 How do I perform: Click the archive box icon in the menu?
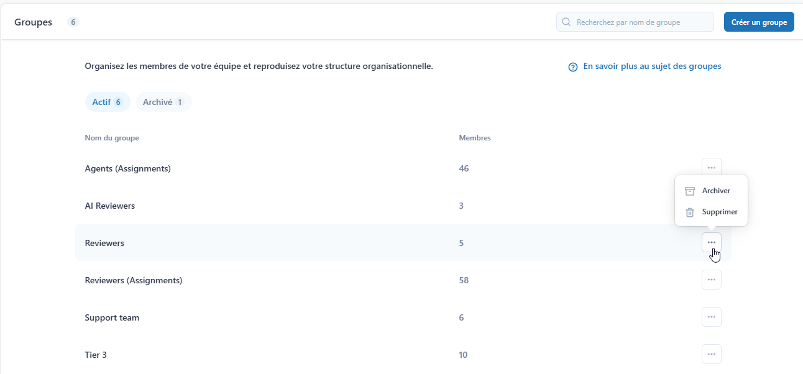[689, 191]
